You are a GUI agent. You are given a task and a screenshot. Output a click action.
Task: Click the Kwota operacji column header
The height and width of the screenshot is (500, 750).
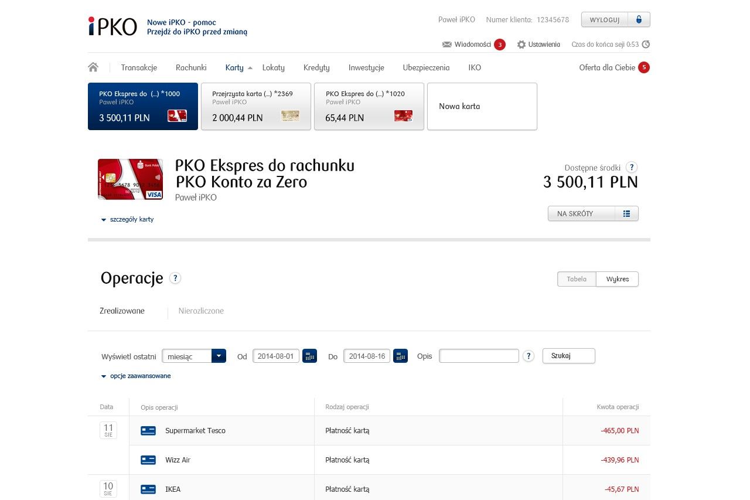tap(618, 407)
